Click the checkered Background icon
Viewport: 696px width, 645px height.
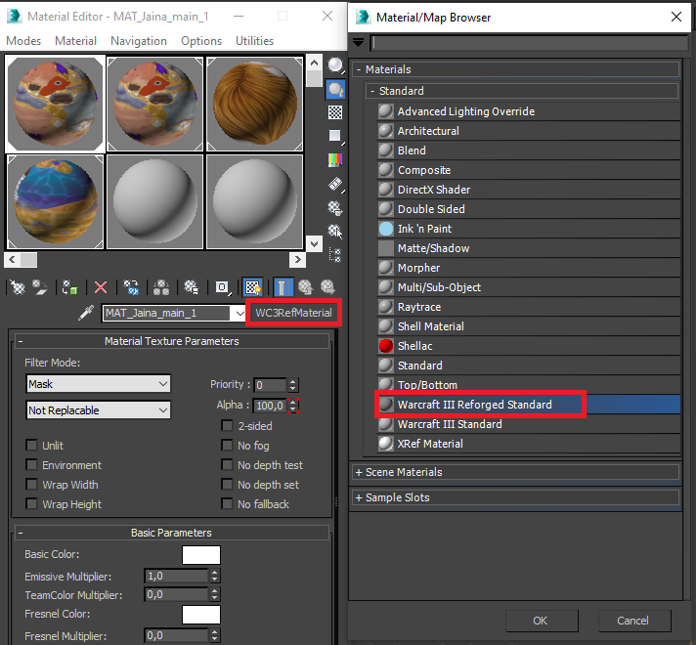pos(335,112)
